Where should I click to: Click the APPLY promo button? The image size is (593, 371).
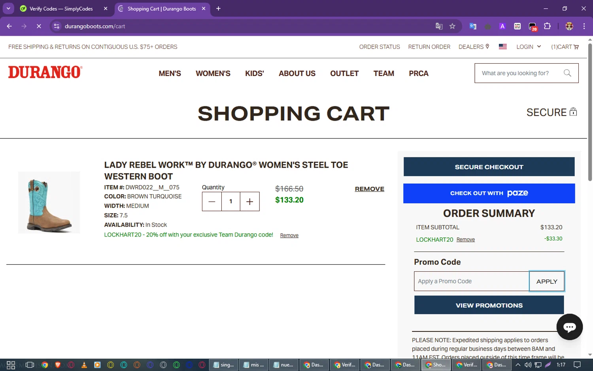tap(547, 281)
